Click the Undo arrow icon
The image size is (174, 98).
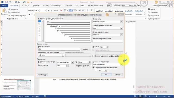click(x=10, y=2)
